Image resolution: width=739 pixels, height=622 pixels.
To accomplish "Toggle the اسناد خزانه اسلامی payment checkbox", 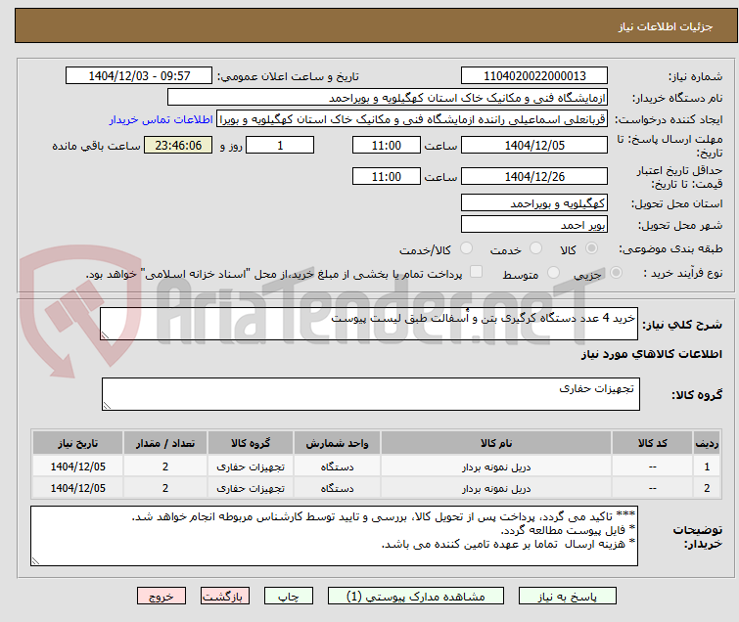I will (476, 272).
